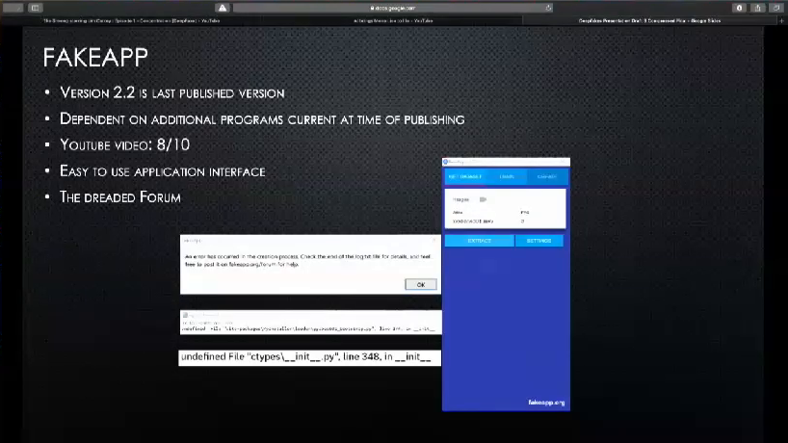Click the 'Easy to use application interface' bullet
The height and width of the screenshot is (443, 788).
point(163,171)
